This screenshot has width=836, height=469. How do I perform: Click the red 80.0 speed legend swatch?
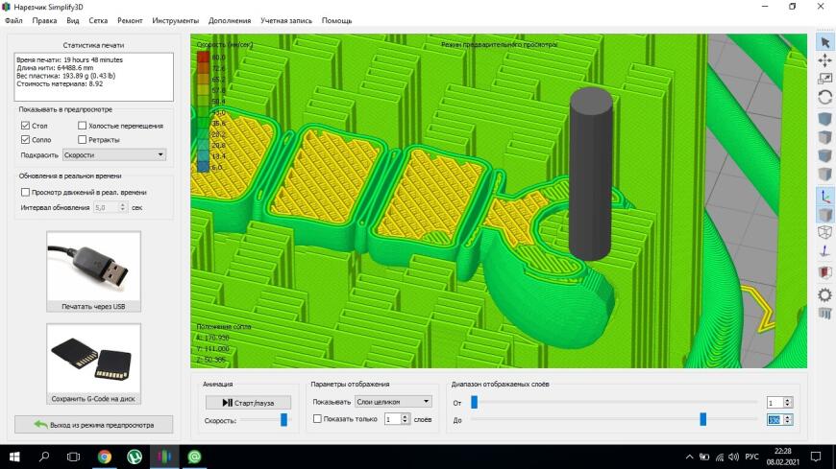(x=203, y=57)
